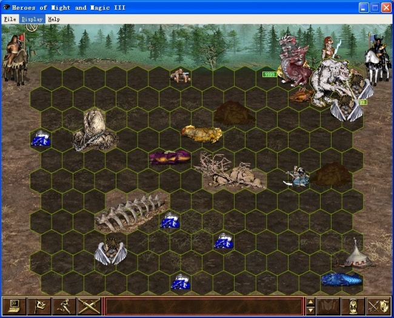
Task: Click the fallen purple dragon corpse
Action: point(170,157)
